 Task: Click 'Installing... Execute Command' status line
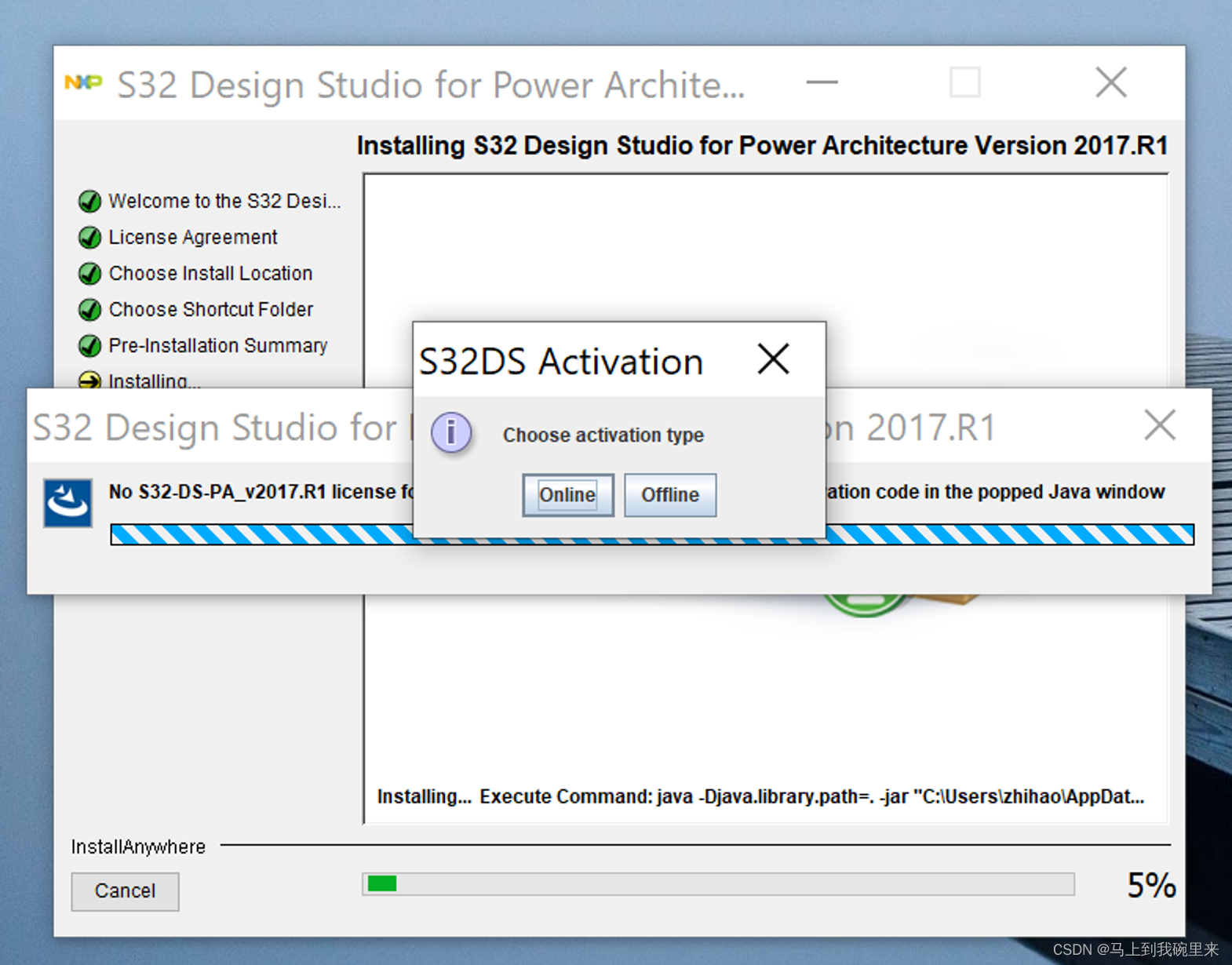[x=760, y=797]
